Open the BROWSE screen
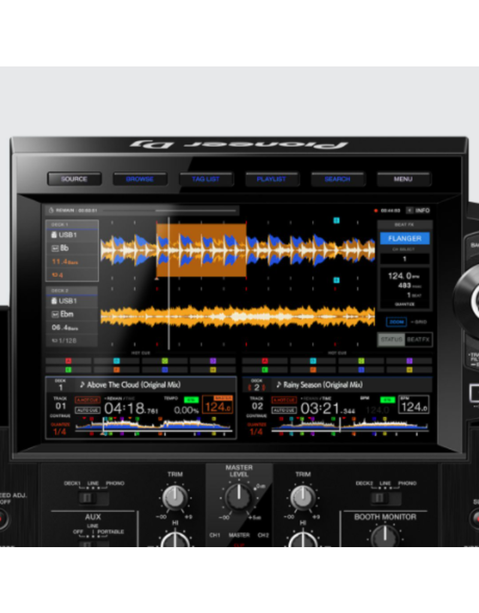479x613 pixels. (x=140, y=179)
